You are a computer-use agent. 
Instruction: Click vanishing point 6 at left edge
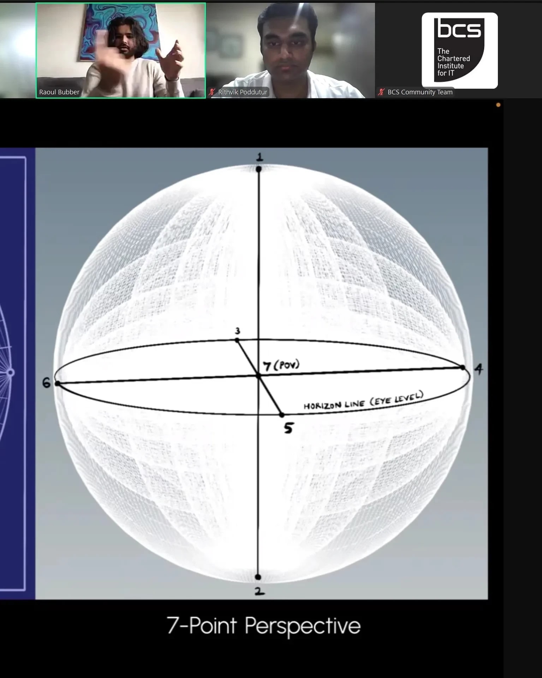58,383
